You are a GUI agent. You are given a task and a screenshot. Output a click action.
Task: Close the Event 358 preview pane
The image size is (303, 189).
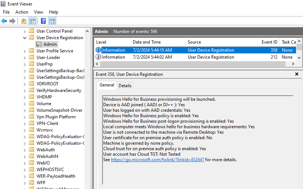[x=297, y=74]
